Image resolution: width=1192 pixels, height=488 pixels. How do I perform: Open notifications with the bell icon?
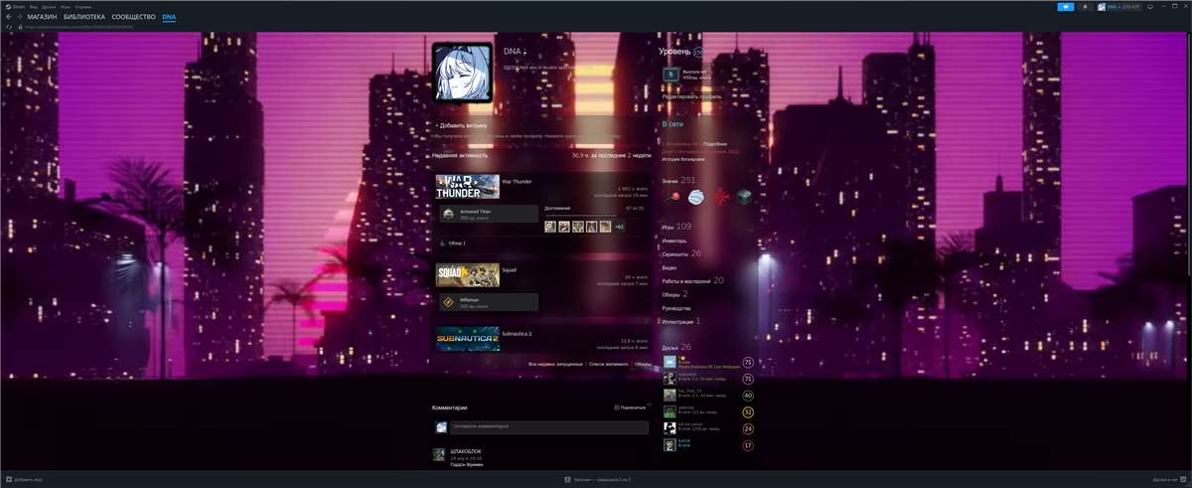(1087, 7)
